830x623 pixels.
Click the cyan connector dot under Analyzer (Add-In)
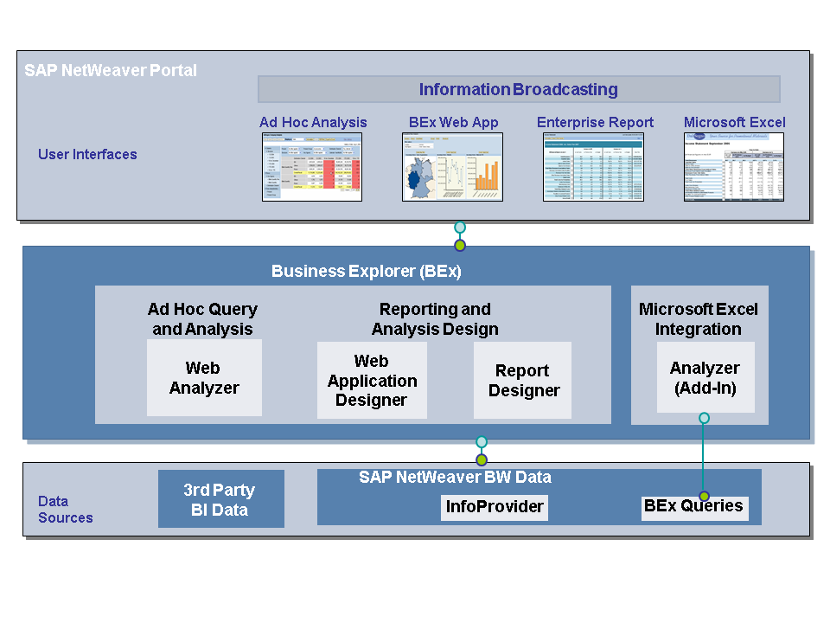[704, 418]
